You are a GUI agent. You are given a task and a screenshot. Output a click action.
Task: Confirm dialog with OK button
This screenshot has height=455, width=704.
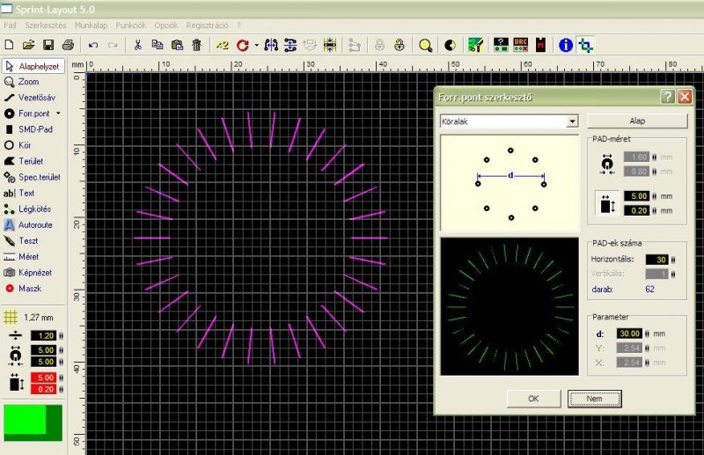[533, 399]
